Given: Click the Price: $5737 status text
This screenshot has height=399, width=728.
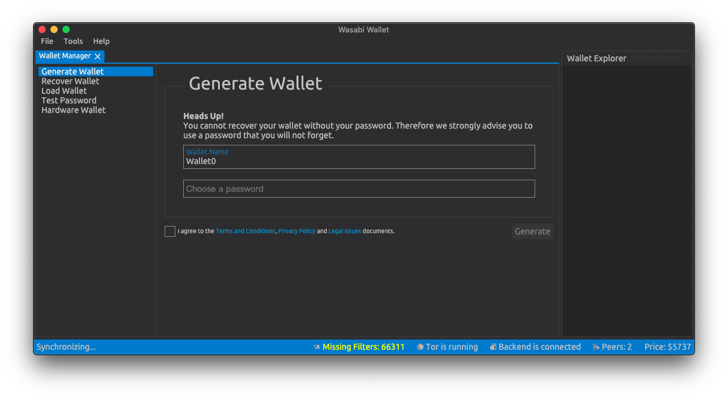Looking at the screenshot, I should [668, 347].
